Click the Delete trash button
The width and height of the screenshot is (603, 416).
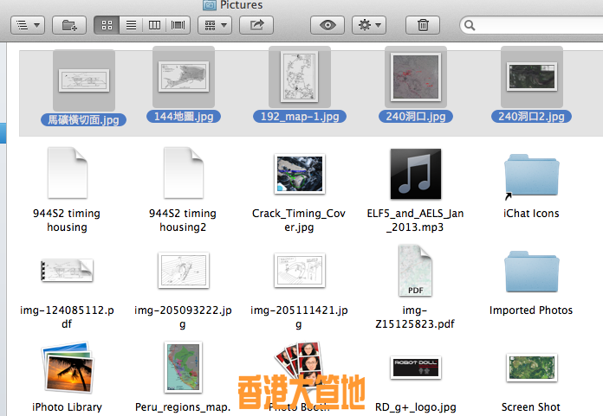point(423,25)
